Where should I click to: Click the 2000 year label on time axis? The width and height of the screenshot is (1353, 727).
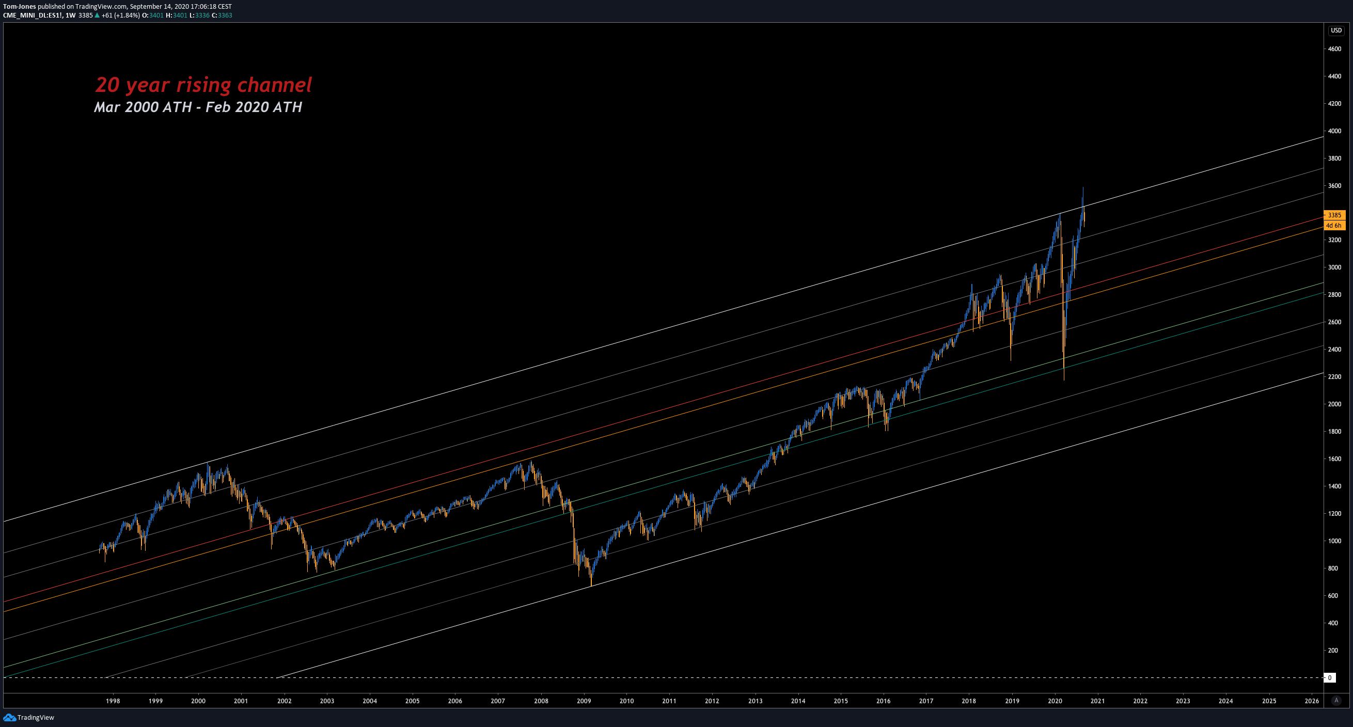tap(198, 701)
